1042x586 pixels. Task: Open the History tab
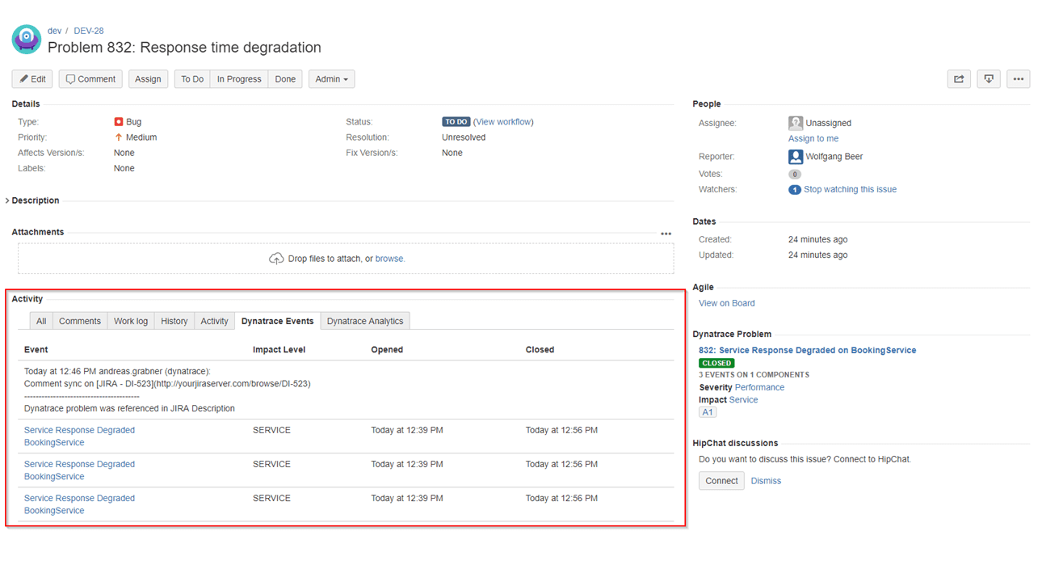point(174,321)
